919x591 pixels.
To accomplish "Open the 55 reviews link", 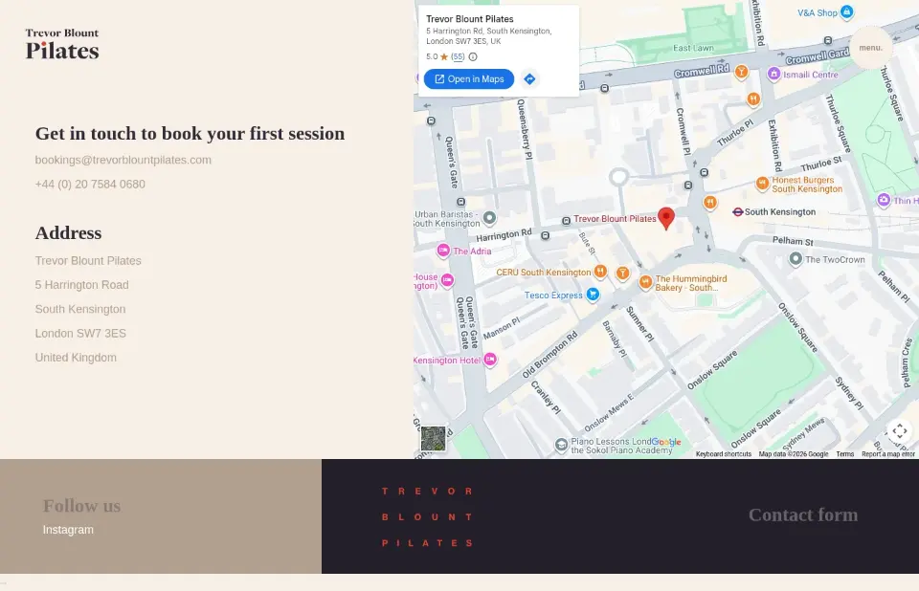I will [x=458, y=56].
